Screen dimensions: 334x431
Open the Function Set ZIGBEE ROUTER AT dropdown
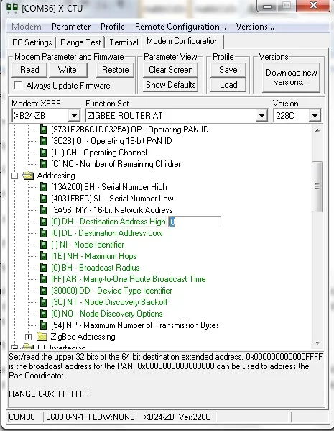(x=261, y=116)
